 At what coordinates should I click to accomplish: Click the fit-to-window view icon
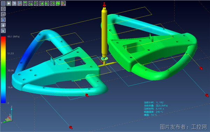(9, 3)
